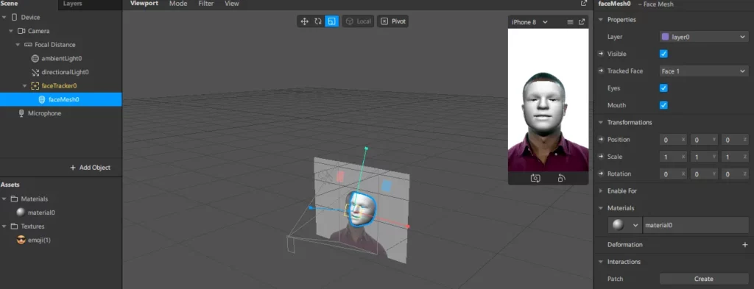This screenshot has width=754, height=289.
Task: Click the Create patch button
Action: [x=703, y=279]
